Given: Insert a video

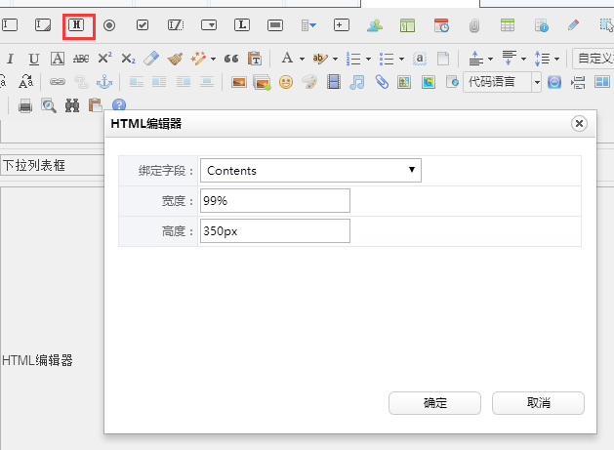Looking at the screenshot, I should coord(334,82).
